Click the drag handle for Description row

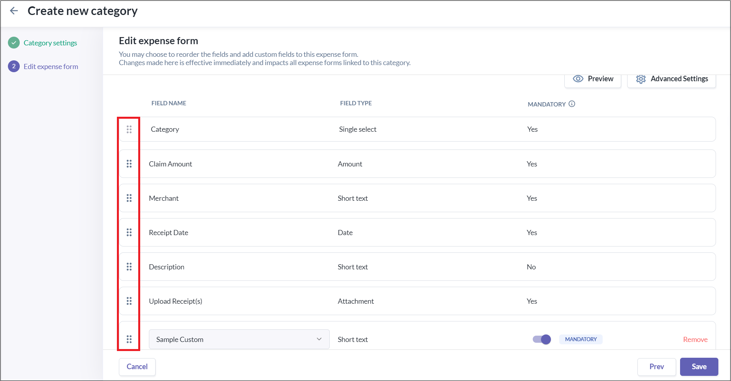pyautogui.click(x=129, y=267)
